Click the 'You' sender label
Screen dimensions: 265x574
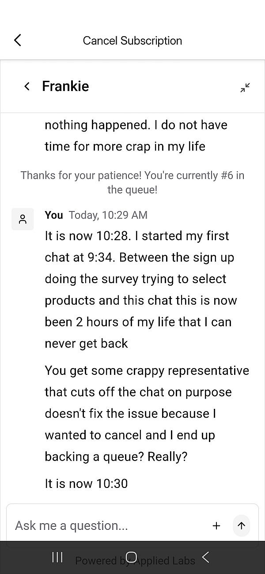pyautogui.click(x=54, y=215)
